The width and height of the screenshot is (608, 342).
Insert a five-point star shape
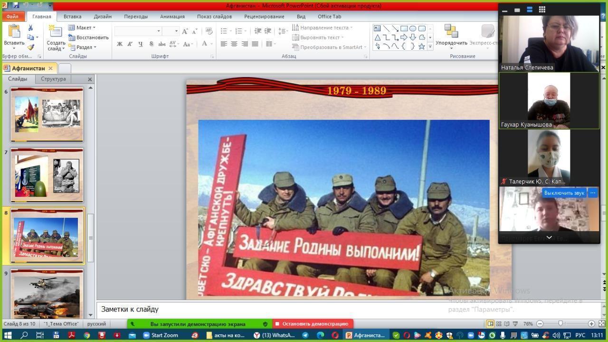pos(421,46)
